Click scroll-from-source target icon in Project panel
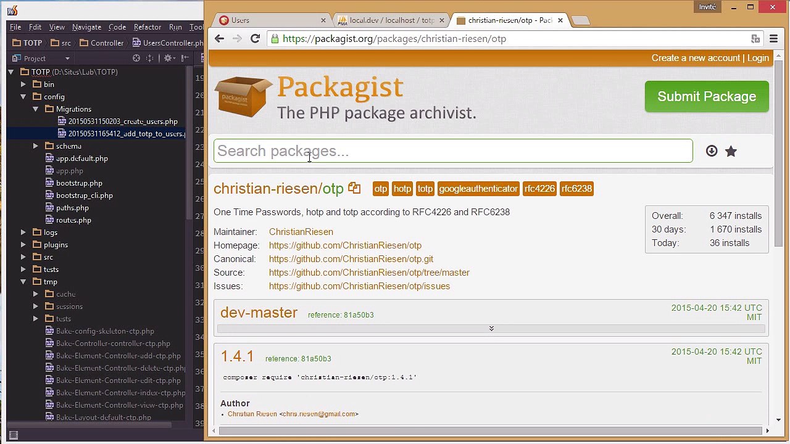This screenshot has width=790, height=444. (136, 58)
